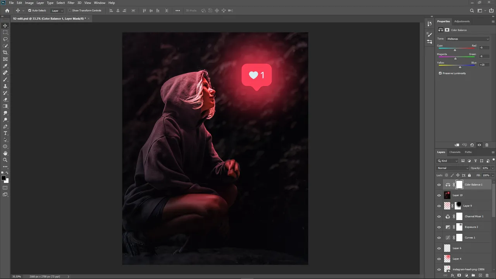The image size is (496, 279).
Task: Open the Tone Midtones dropdown
Action: tap(468, 39)
